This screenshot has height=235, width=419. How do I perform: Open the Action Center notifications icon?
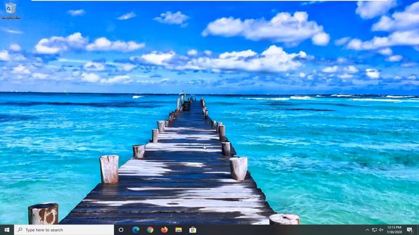pos(410,230)
